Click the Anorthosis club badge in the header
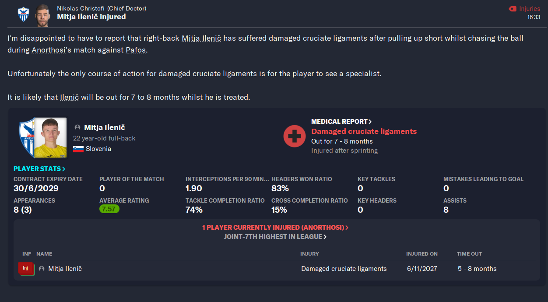This screenshot has width=548, height=302. click(23, 14)
